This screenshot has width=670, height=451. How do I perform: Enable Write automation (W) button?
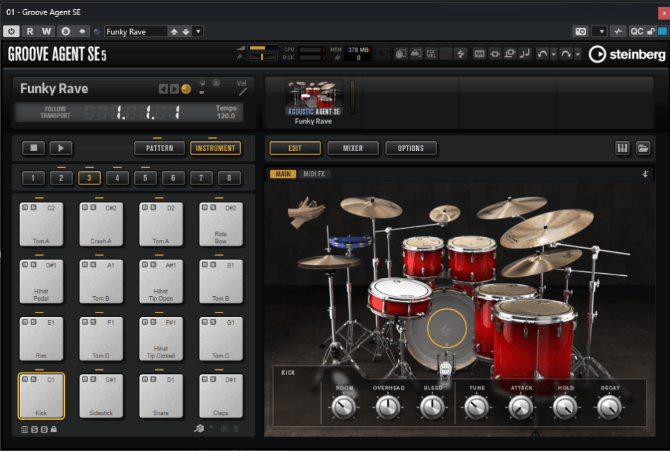tap(46, 31)
